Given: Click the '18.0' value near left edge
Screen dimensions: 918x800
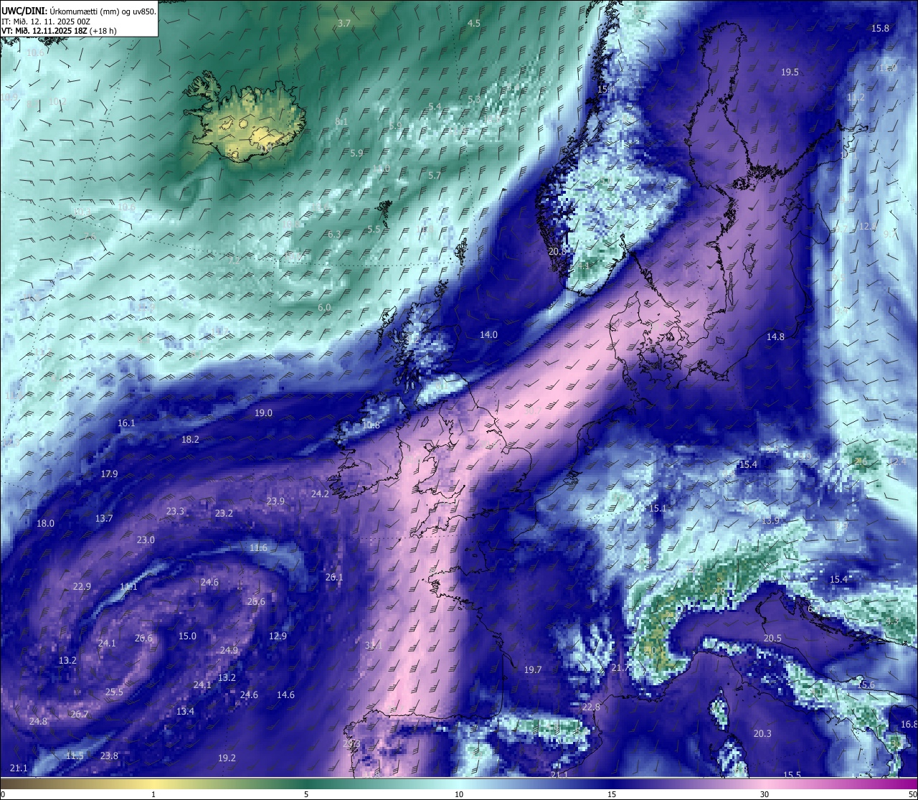Looking at the screenshot, I should point(45,524).
